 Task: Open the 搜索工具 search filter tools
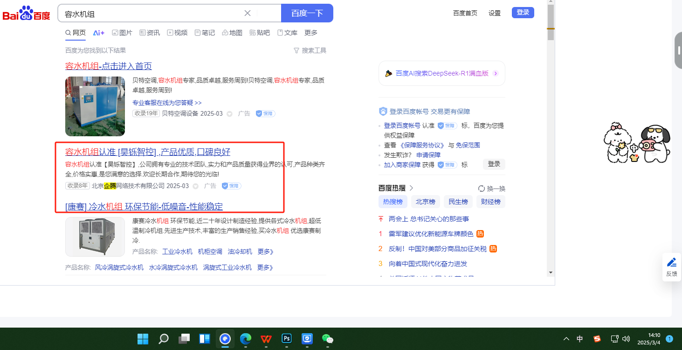pos(310,50)
